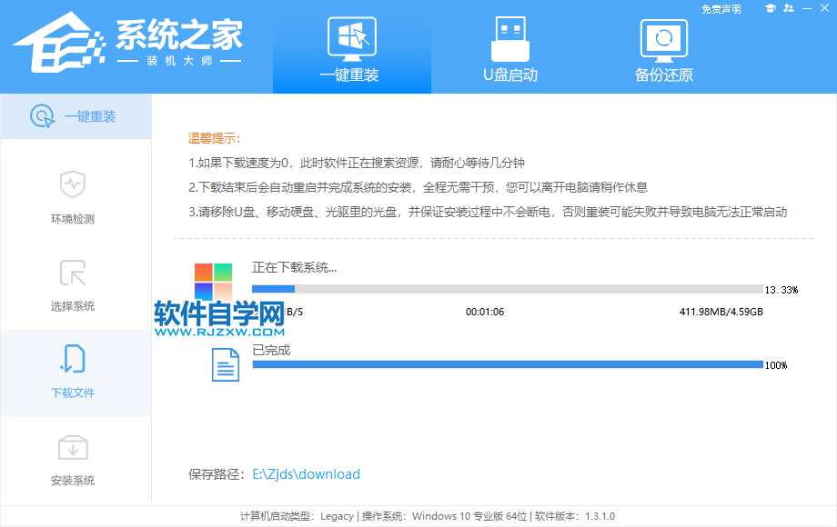Click the 安装系统 download box icon
The image size is (837, 527).
point(73,448)
